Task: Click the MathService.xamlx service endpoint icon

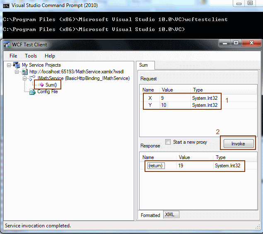Action: click(24, 72)
